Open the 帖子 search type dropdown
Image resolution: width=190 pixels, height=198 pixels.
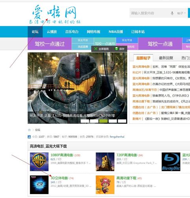(x=181, y=13)
